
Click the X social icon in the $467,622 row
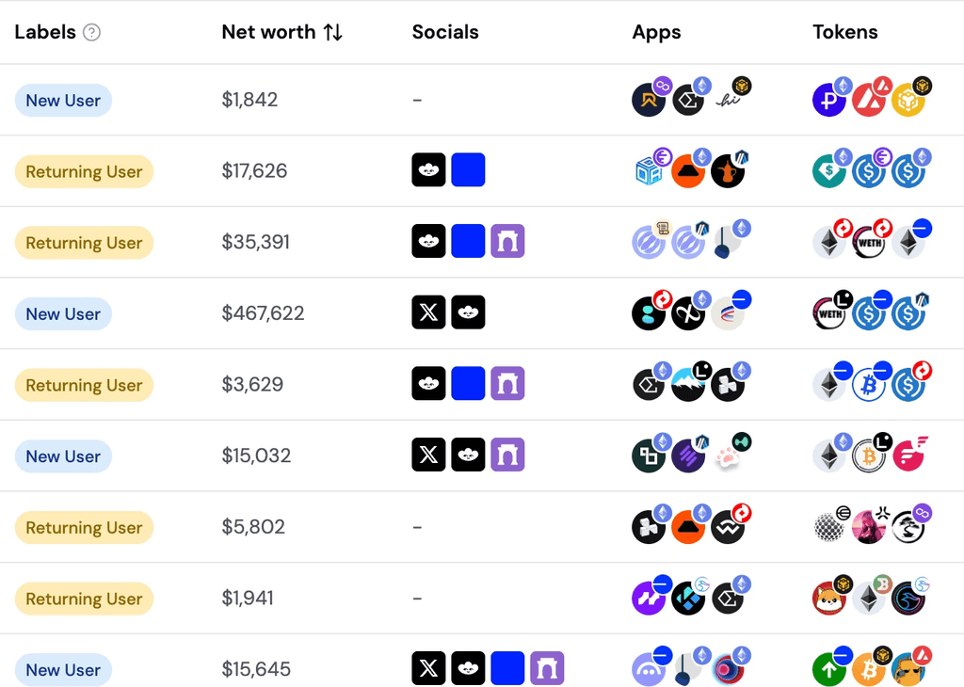[428, 312]
